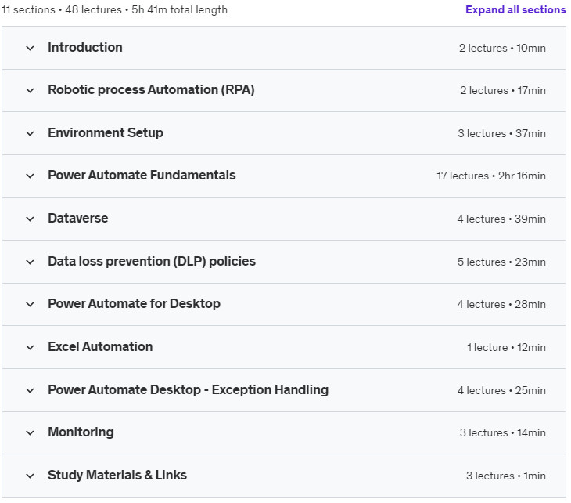Expand the Excel Automation chevron
Viewport: 571px width, 503px height.
click(31, 347)
